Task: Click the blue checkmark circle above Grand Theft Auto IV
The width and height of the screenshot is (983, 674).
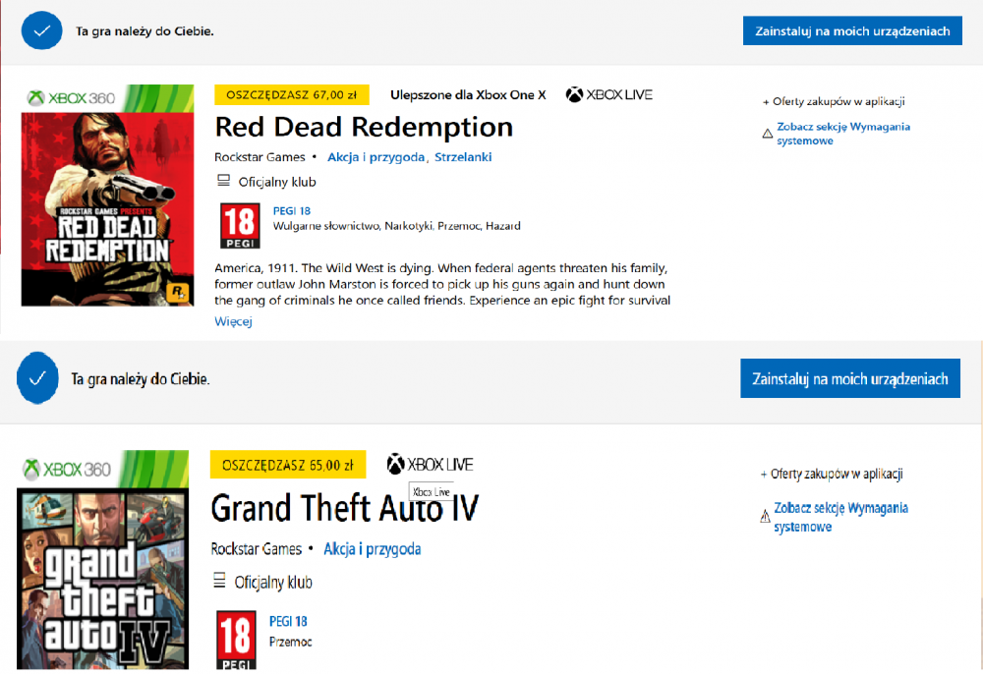Action: click(37, 378)
